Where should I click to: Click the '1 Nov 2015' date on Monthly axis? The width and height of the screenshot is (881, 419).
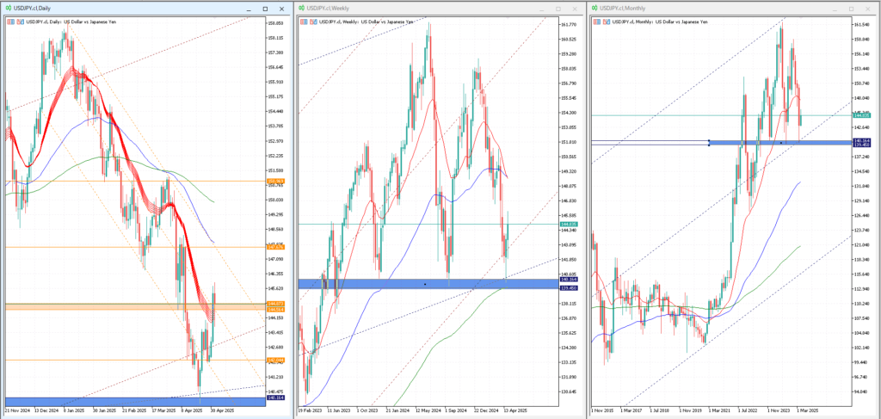point(601,410)
